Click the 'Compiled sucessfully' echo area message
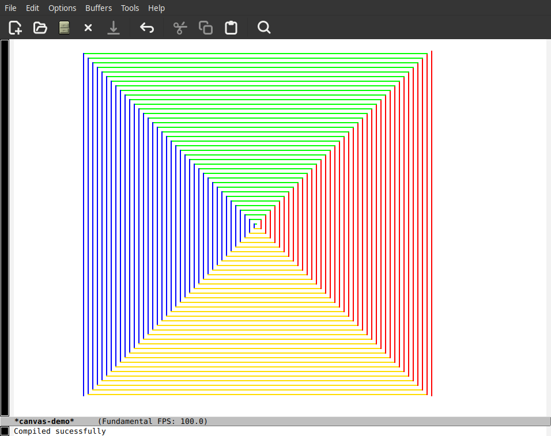The image size is (551, 436). [x=60, y=431]
